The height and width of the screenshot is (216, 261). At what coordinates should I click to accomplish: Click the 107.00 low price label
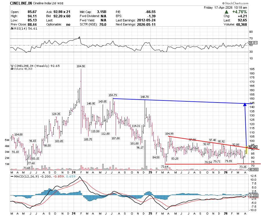click(115, 138)
